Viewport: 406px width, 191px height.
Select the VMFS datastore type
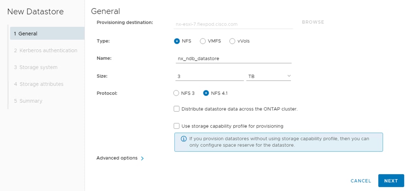tap(203, 41)
